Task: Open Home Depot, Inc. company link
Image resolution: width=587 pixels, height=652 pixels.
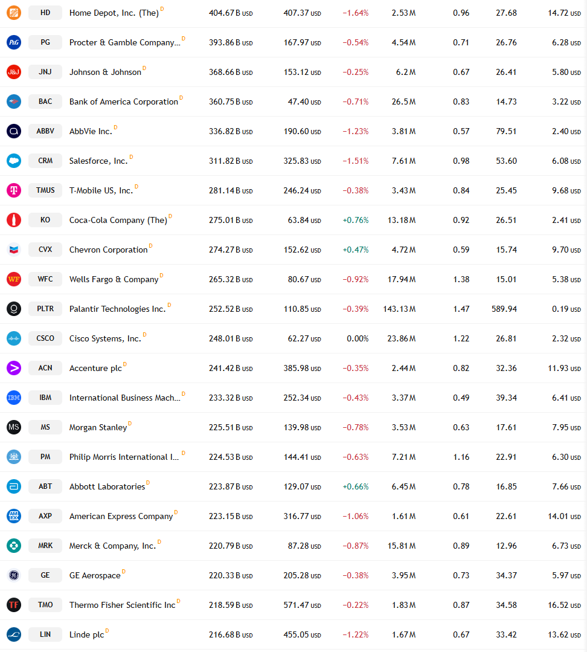Action: tap(114, 13)
